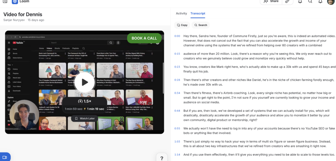This screenshot has width=336, height=161.
Task: Select the Transcript tab
Action: pos(198,13)
